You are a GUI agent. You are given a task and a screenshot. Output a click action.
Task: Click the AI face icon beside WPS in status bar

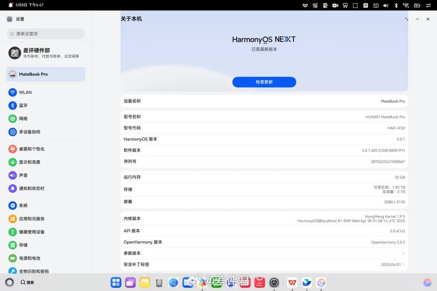pos(315,5)
